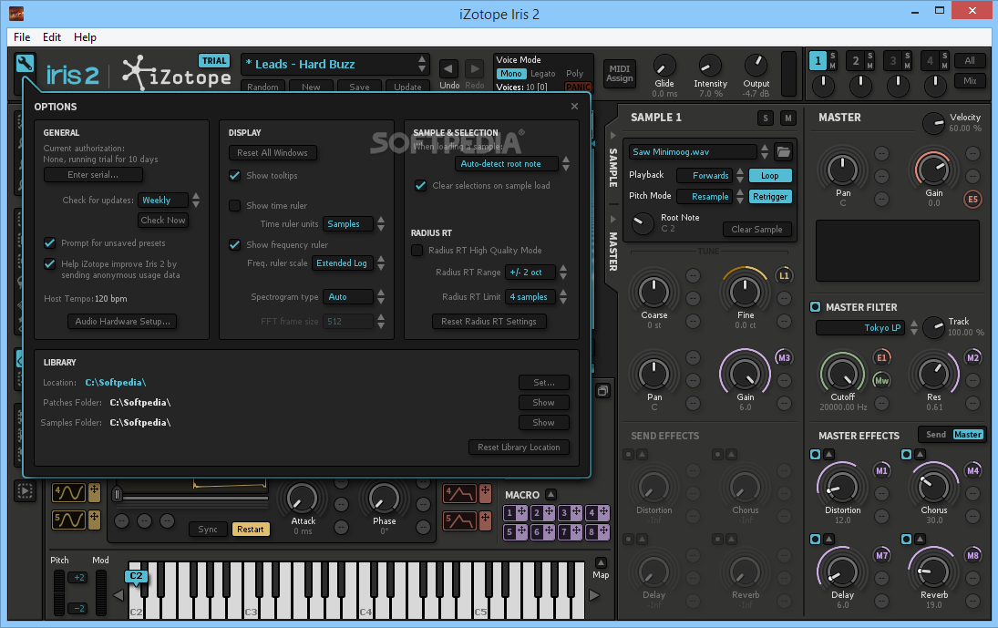Toggle Show tooltips checkbox
Image resolution: width=998 pixels, height=628 pixels.
tap(235, 176)
